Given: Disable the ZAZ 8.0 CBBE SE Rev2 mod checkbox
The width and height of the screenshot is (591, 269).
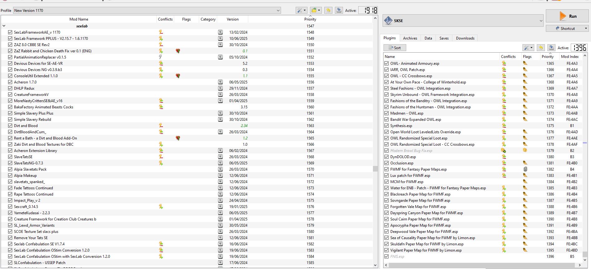Looking at the screenshot, I should (x=10, y=45).
